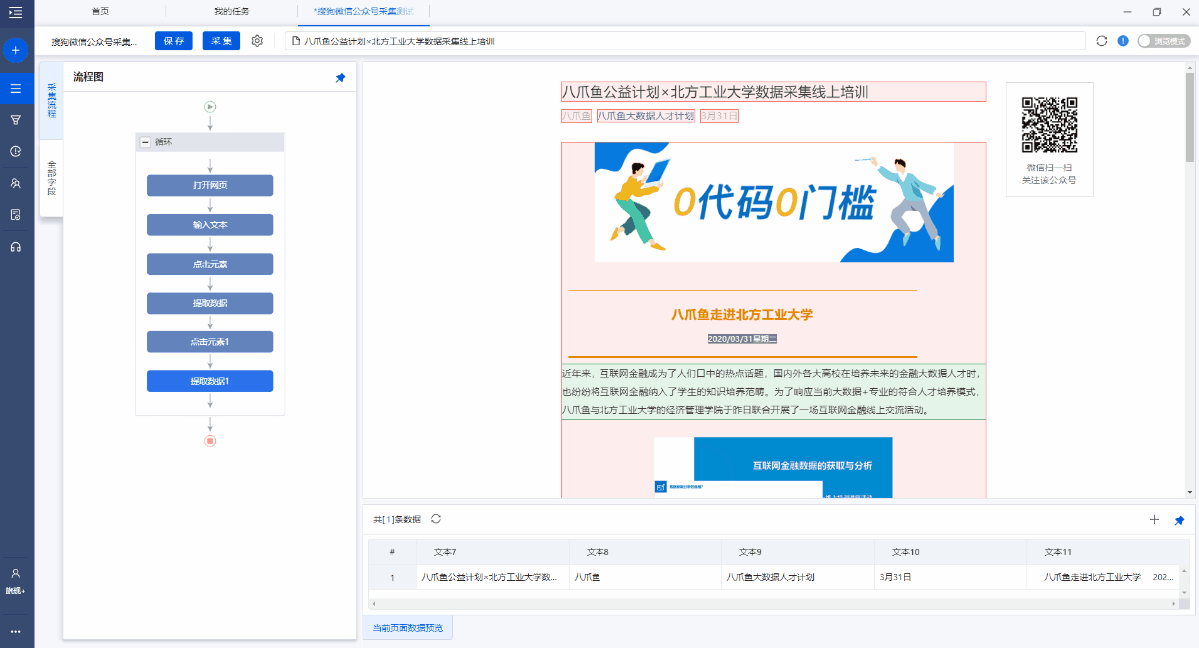
Task: Click the 0代码0门槛 banner image
Action: [x=773, y=202]
